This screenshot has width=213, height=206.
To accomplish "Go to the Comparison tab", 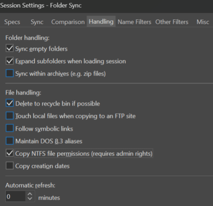I will tap(68, 22).
